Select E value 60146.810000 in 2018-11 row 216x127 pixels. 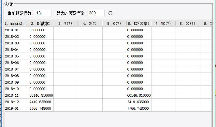41,95
